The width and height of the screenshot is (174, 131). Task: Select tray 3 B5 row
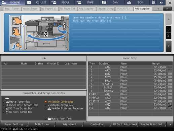(x=130, y=74)
